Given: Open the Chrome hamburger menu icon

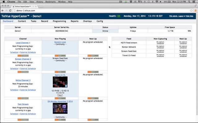Looking at the screenshot, I should [x=195, y=10].
